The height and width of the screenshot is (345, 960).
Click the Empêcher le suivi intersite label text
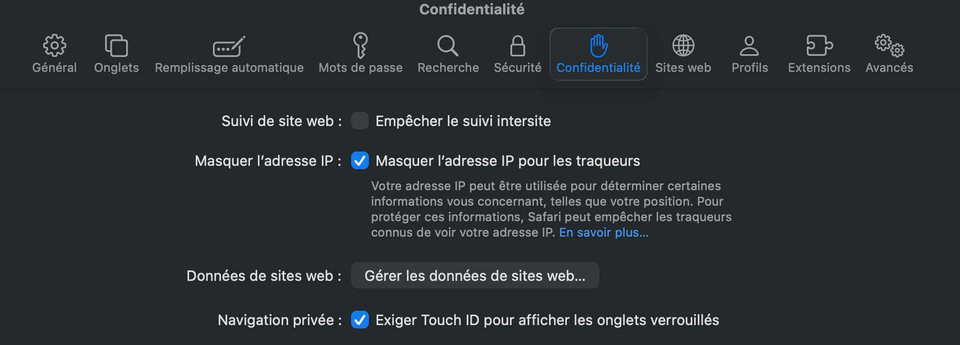tap(463, 121)
